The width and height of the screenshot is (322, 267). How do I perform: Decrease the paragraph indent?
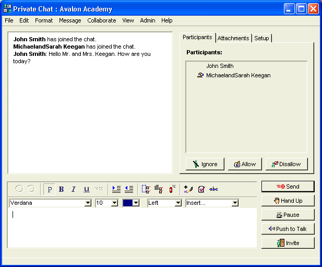coord(128,189)
